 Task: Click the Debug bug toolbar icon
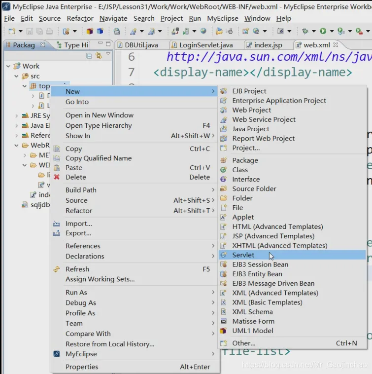pos(305,31)
